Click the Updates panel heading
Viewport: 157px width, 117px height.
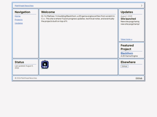(x=127, y=12)
